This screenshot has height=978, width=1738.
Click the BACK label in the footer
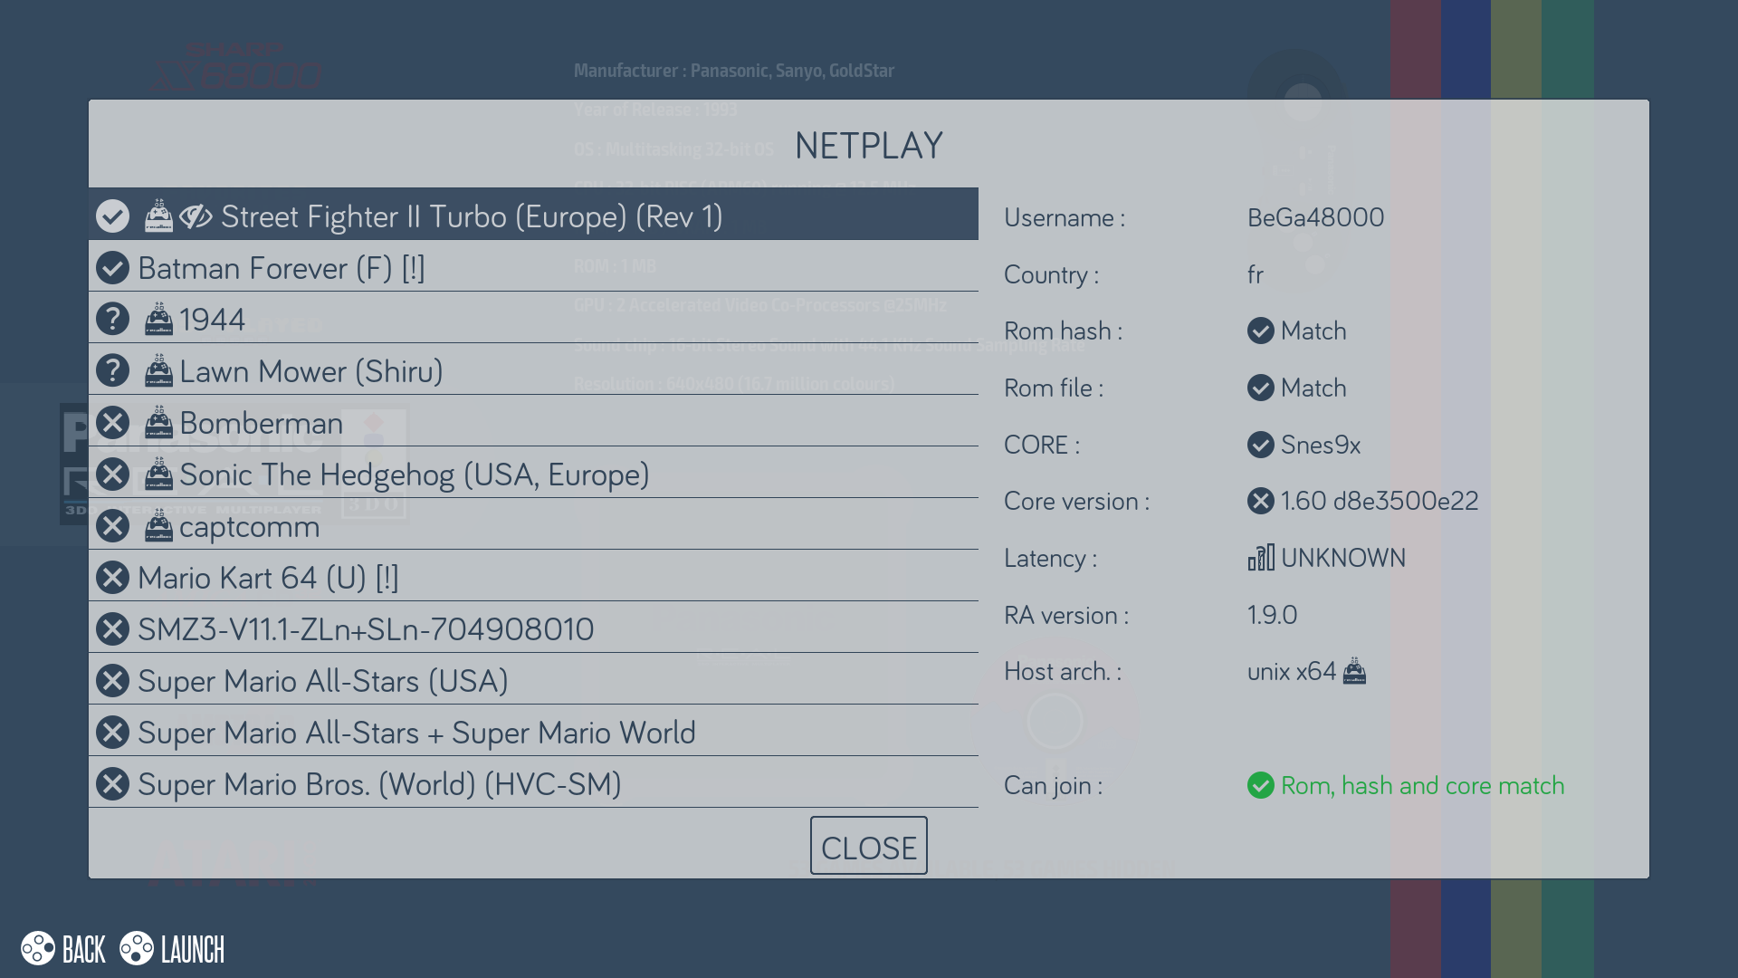coord(84,950)
